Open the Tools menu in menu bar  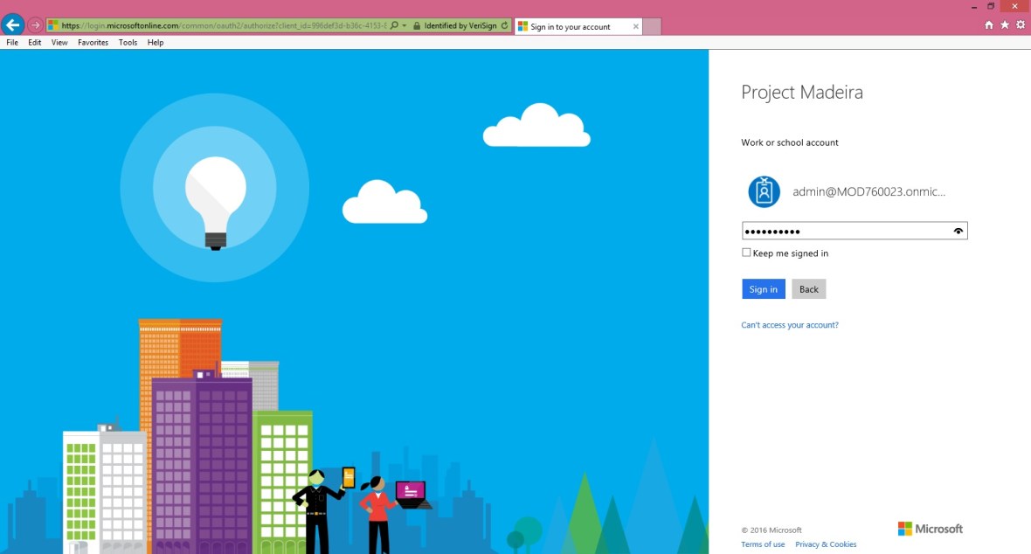click(128, 42)
